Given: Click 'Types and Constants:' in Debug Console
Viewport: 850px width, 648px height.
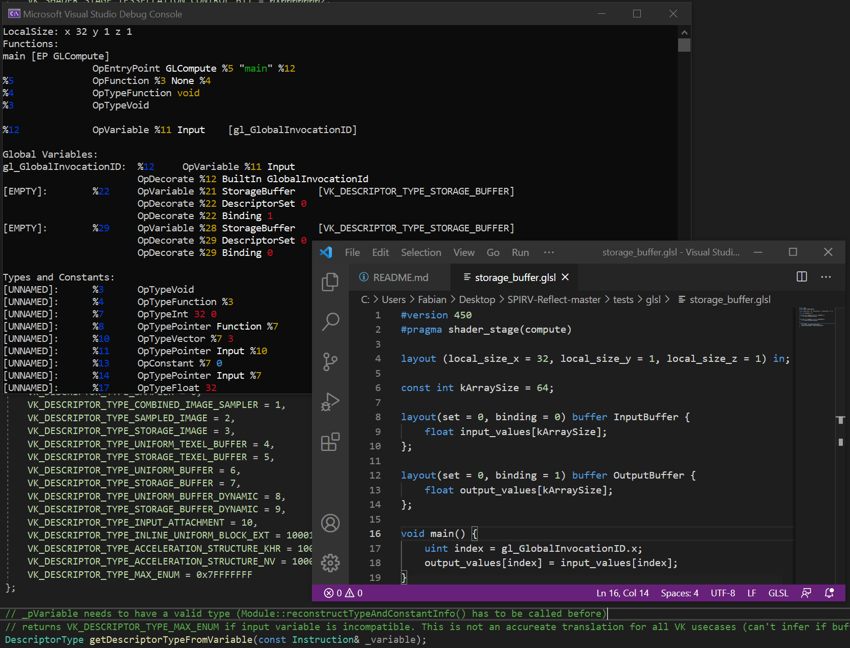Looking at the screenshot, I should 59,277.
